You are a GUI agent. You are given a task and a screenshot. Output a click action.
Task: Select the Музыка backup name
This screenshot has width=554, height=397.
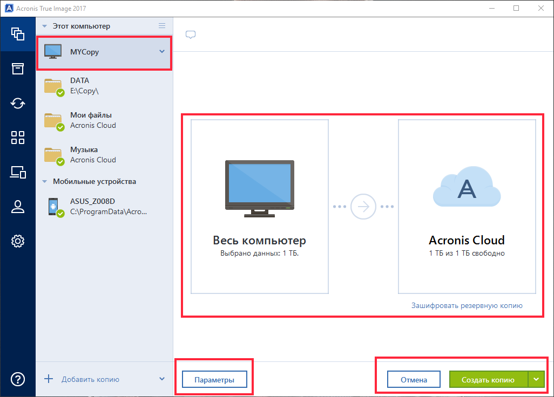click(84, 149)
